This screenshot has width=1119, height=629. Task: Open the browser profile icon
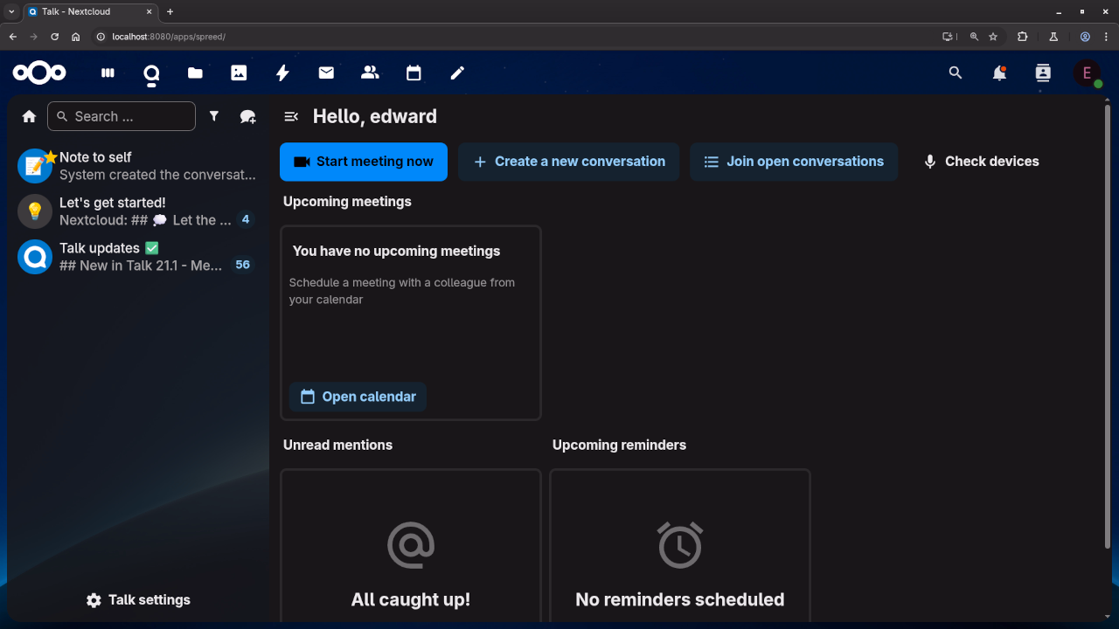point(1085,37)
